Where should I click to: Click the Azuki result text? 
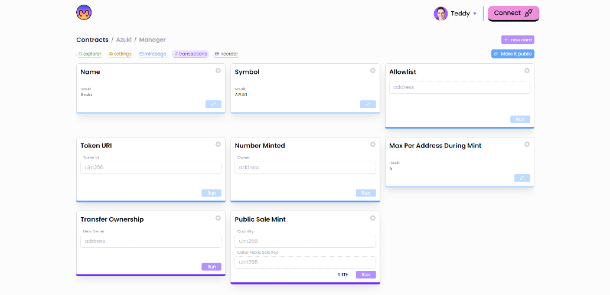pos(86,94)
